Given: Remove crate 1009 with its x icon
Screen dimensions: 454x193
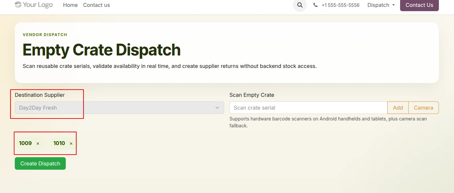Looking at the screenshot, I should 38,143.
